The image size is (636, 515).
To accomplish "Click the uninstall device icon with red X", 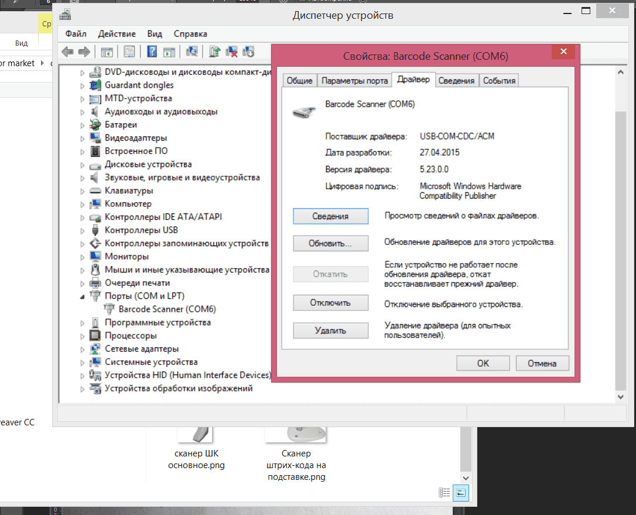I will pyautogui.click(x=231, y=52).
